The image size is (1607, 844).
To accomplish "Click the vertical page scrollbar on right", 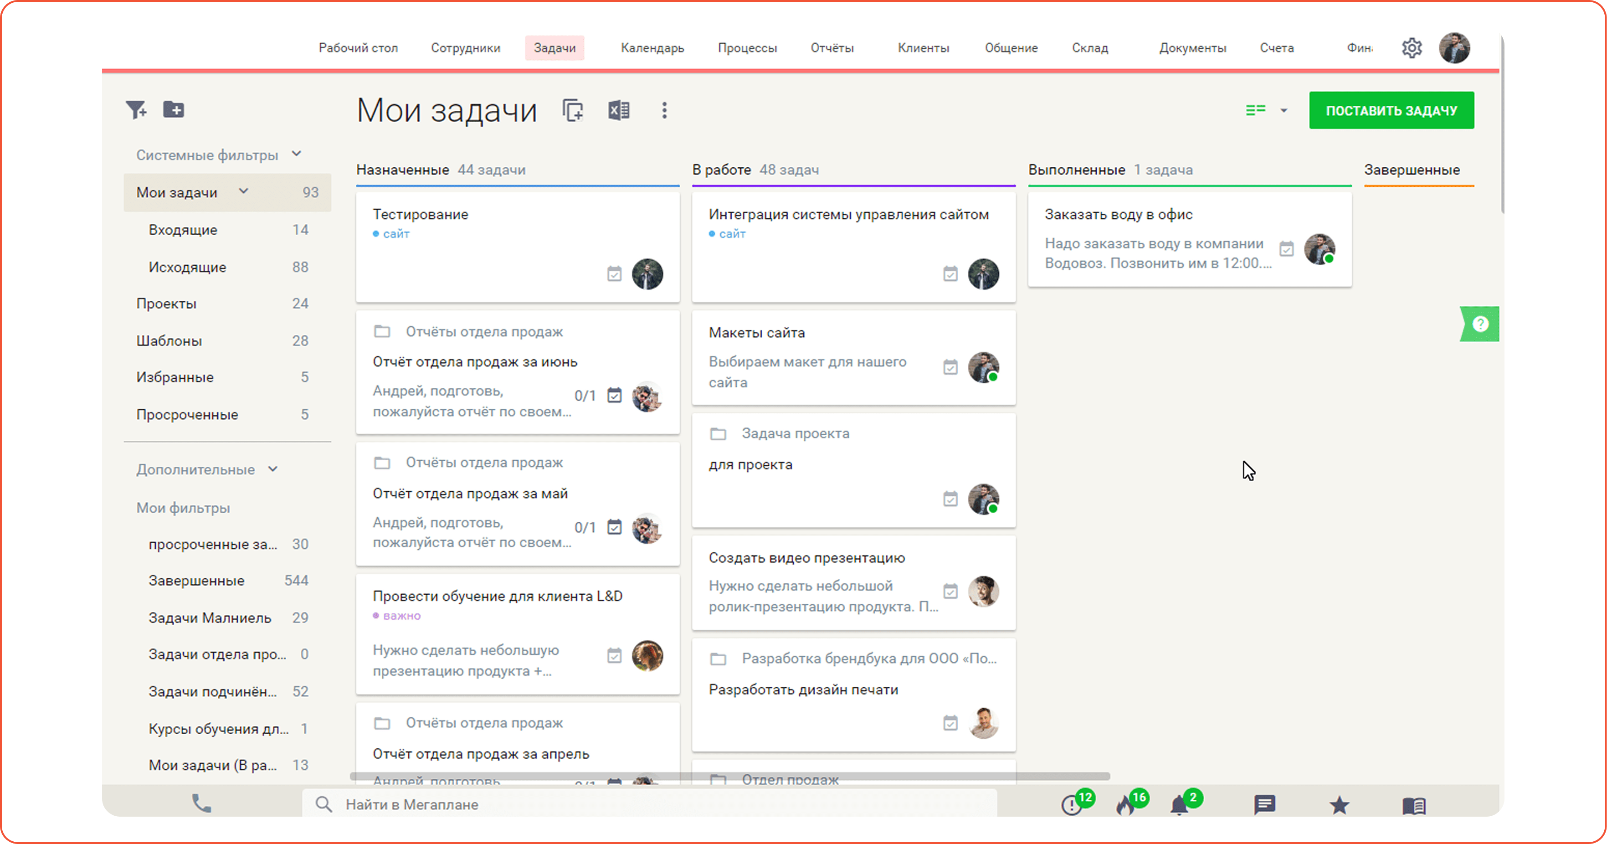I will tap(1502, 125).
